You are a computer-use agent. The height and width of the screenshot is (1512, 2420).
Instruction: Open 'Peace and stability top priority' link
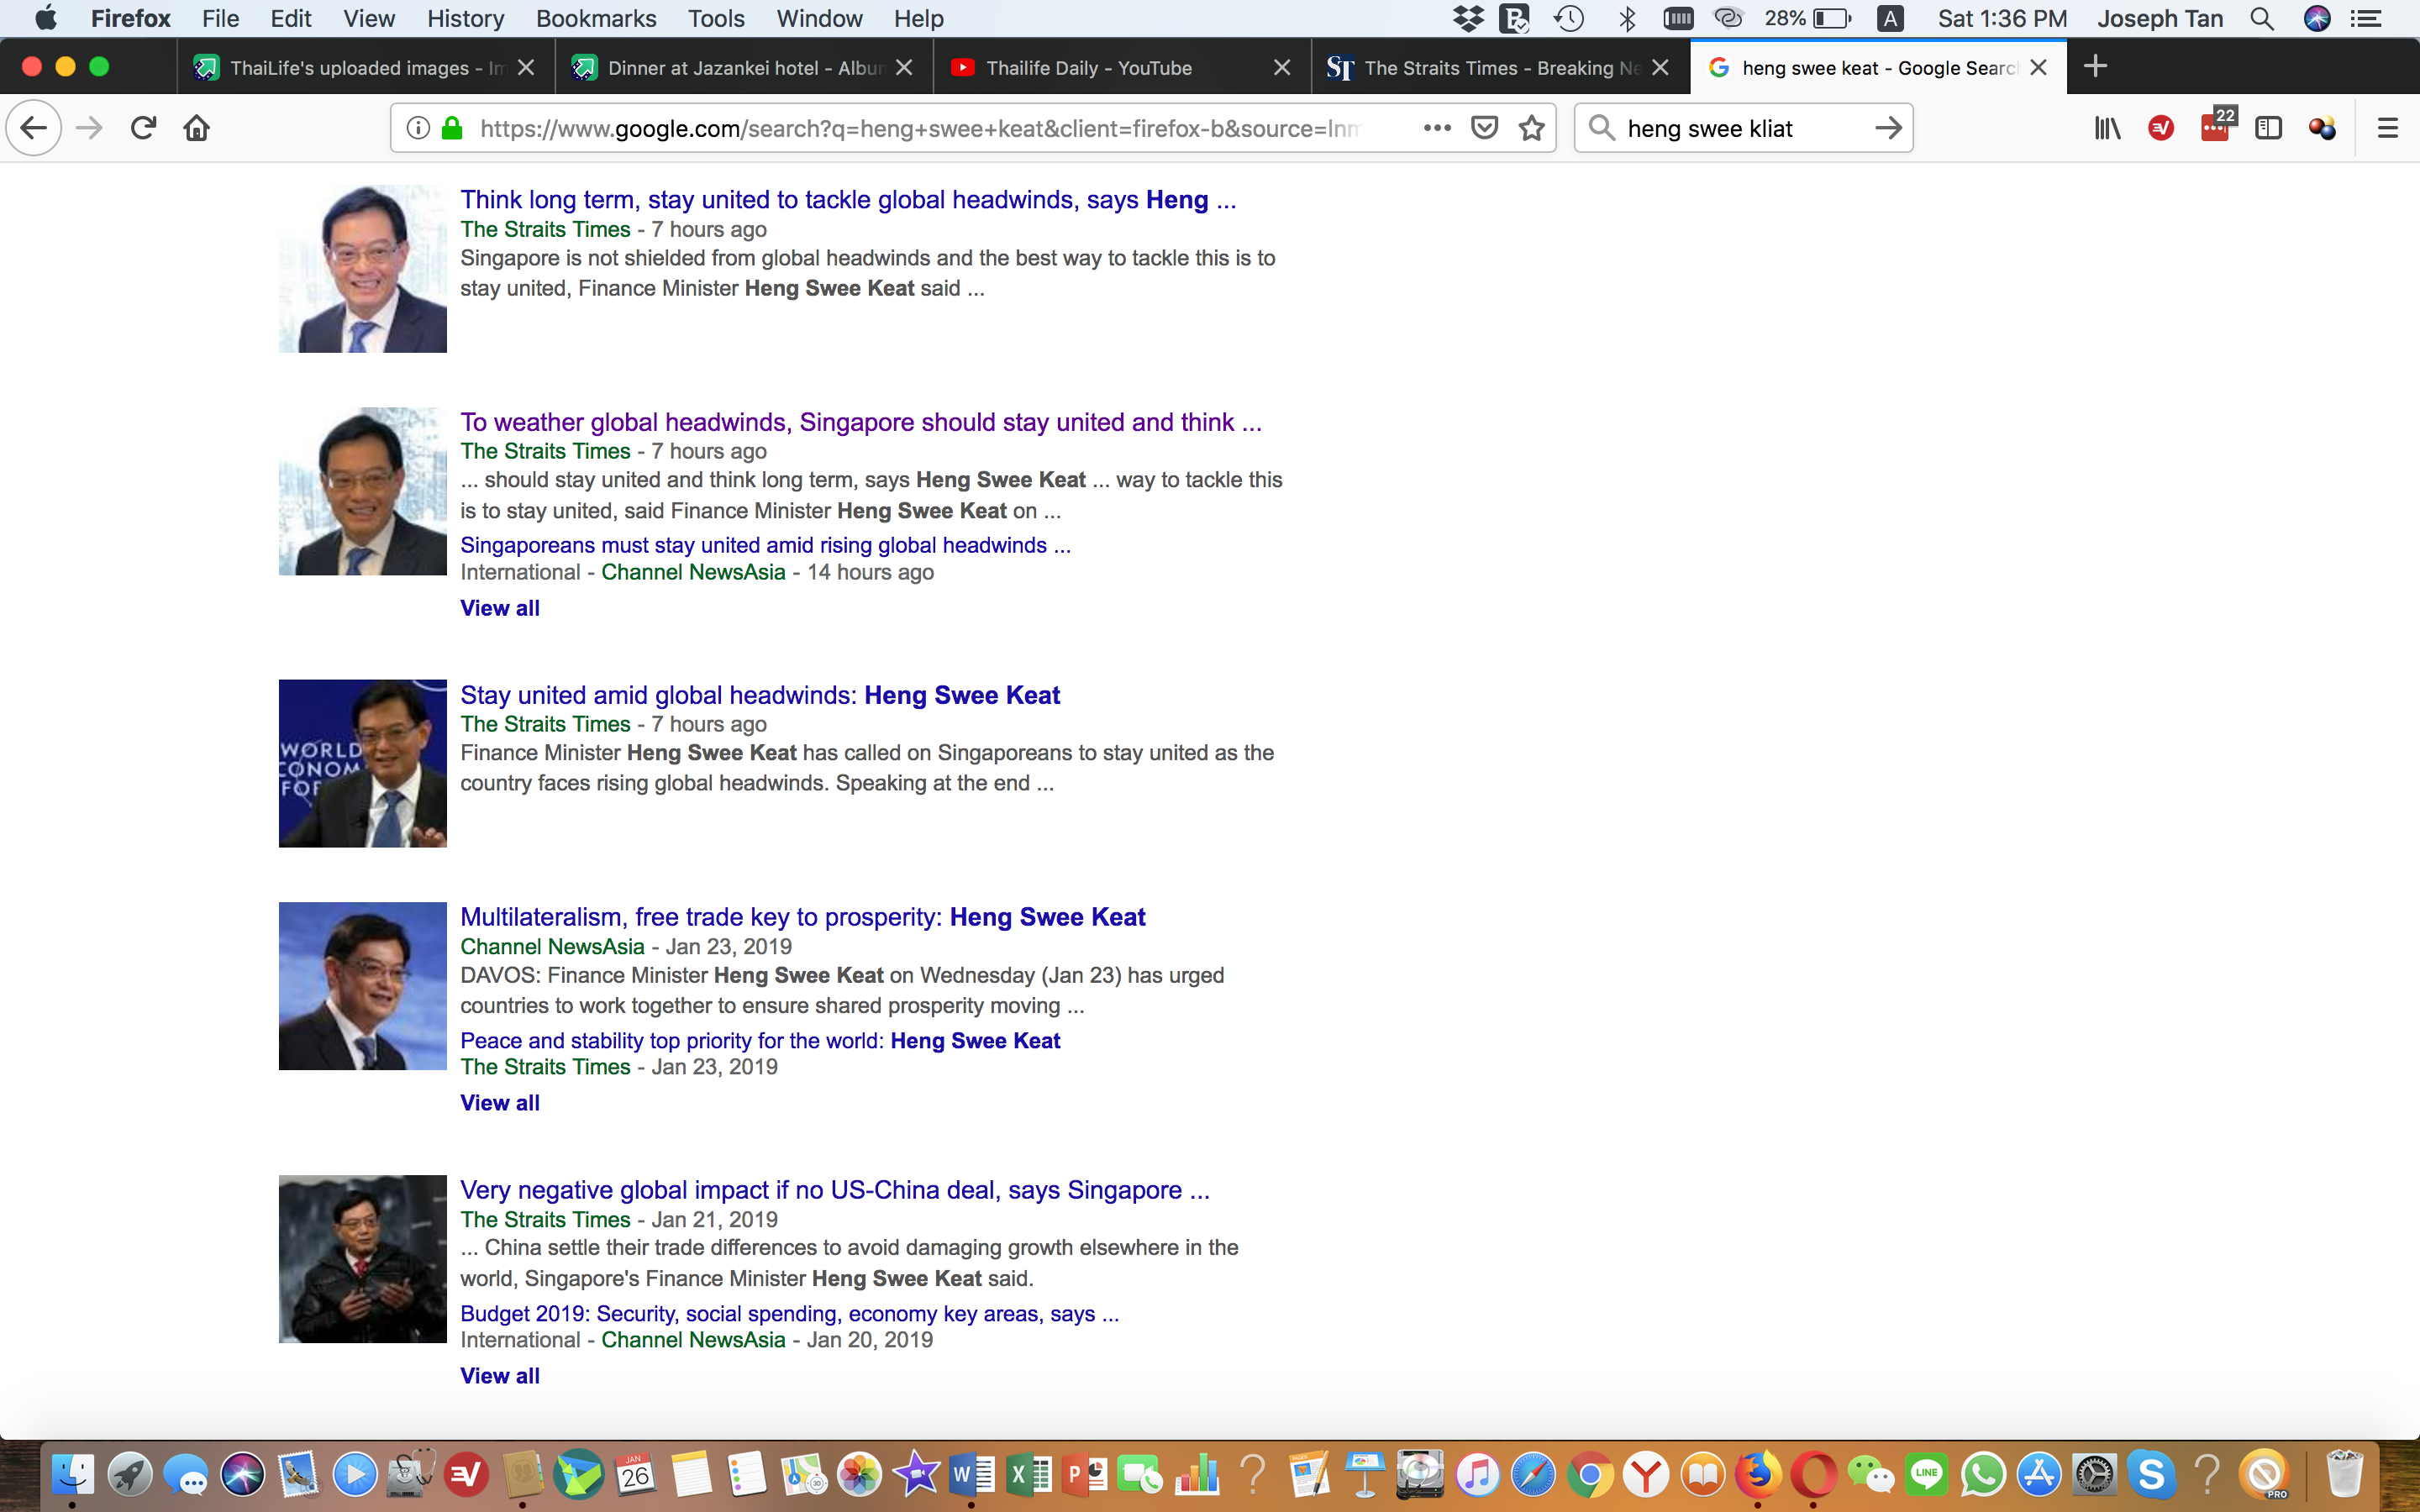point(760,1040)
